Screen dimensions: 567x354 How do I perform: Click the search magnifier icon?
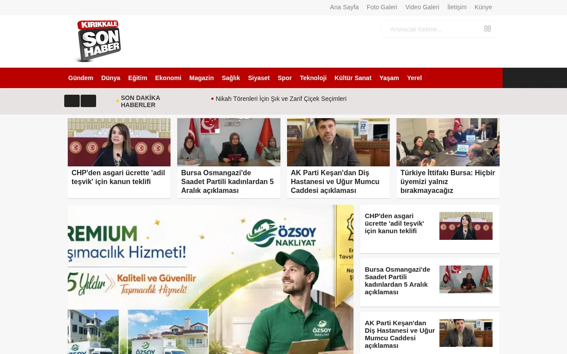tap(487, 28)
